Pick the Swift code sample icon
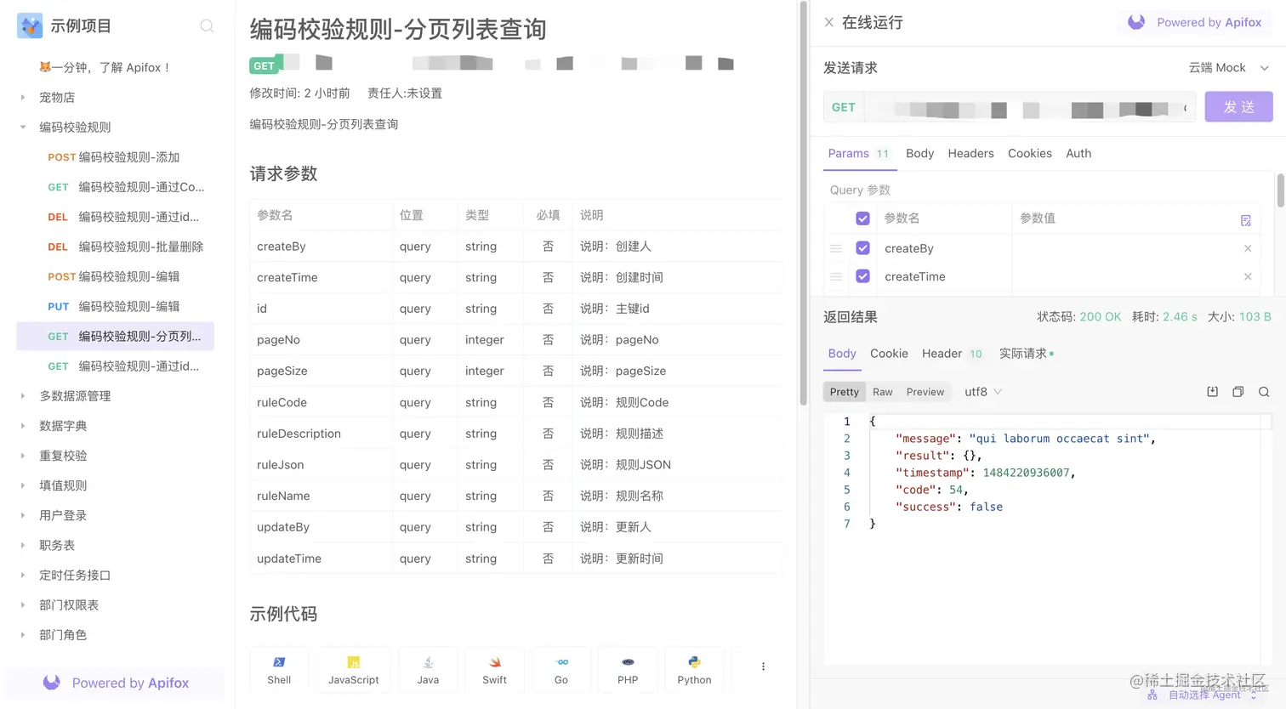Image resolution: width=1286 pixels, height=709 pixels. click(x=495, y=662)
